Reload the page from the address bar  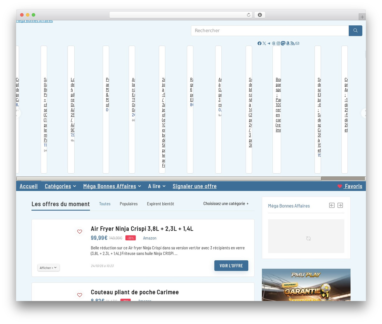(249, 15)
